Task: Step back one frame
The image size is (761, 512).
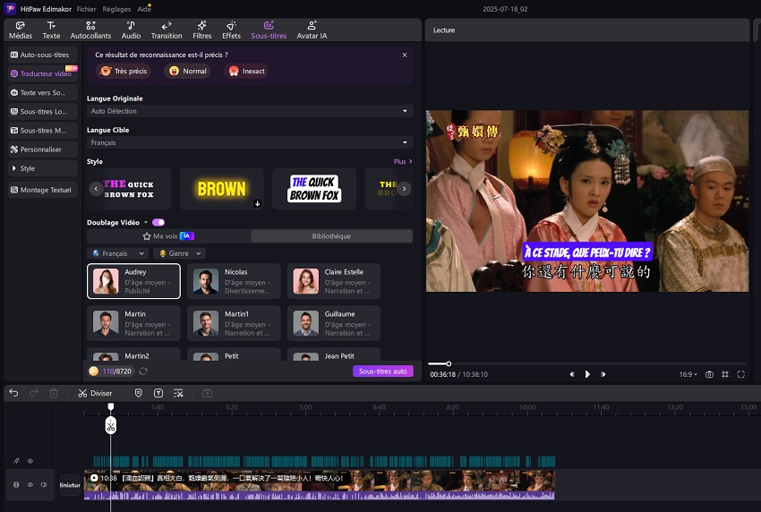Action: tap(572, 374)
